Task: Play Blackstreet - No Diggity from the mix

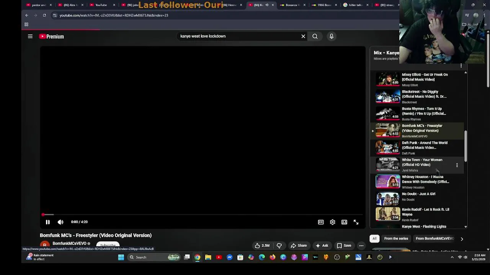Action: point(417,97)
